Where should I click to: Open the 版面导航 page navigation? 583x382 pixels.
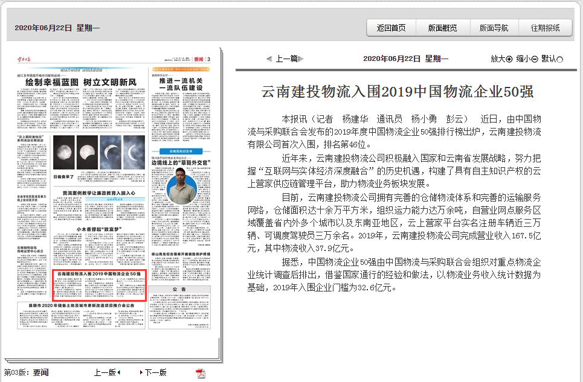495,28
